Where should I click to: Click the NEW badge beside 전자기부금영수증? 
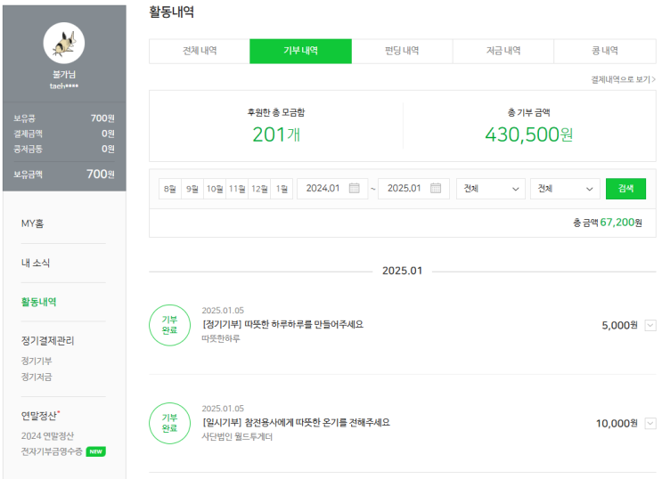pos(95,451)
